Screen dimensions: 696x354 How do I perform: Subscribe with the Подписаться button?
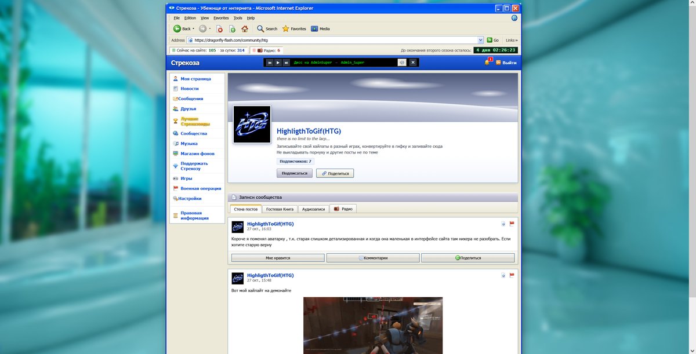[x=295, y=173]
